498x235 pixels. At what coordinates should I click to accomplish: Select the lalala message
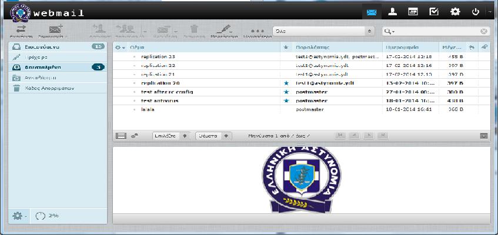301,109
